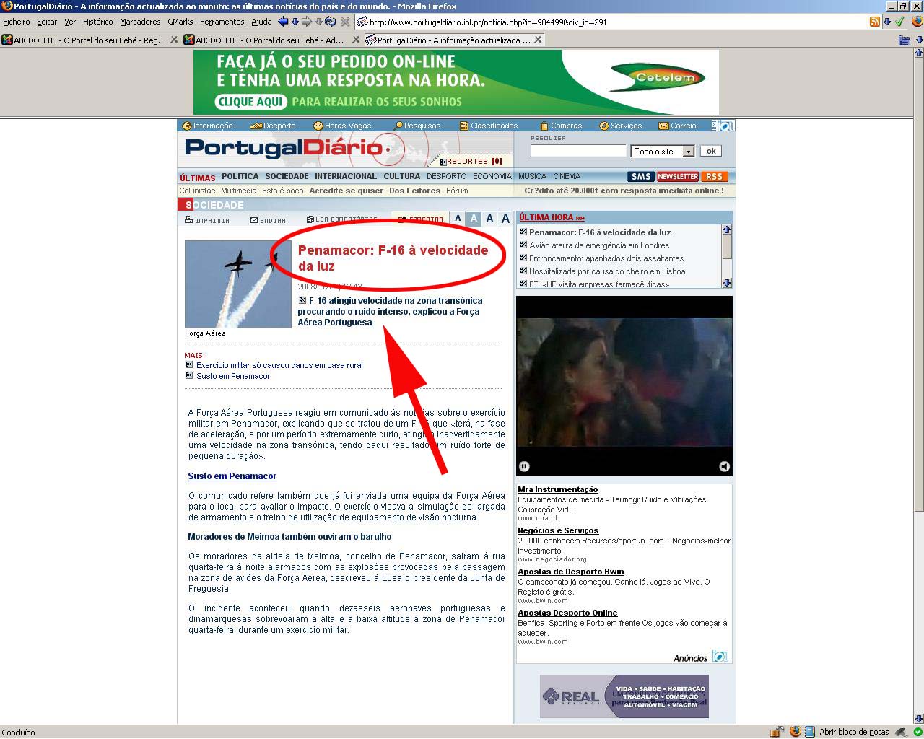Click the Forward navigation arrow
This screenshot has height=739, width=924.
pos(307,22)
